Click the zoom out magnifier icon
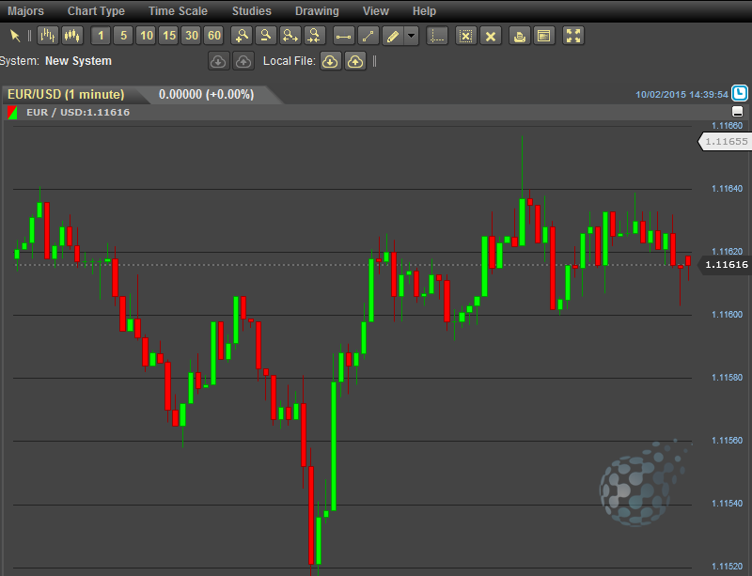The height and width of the screenshot is (576, 752). click(266, 36)
